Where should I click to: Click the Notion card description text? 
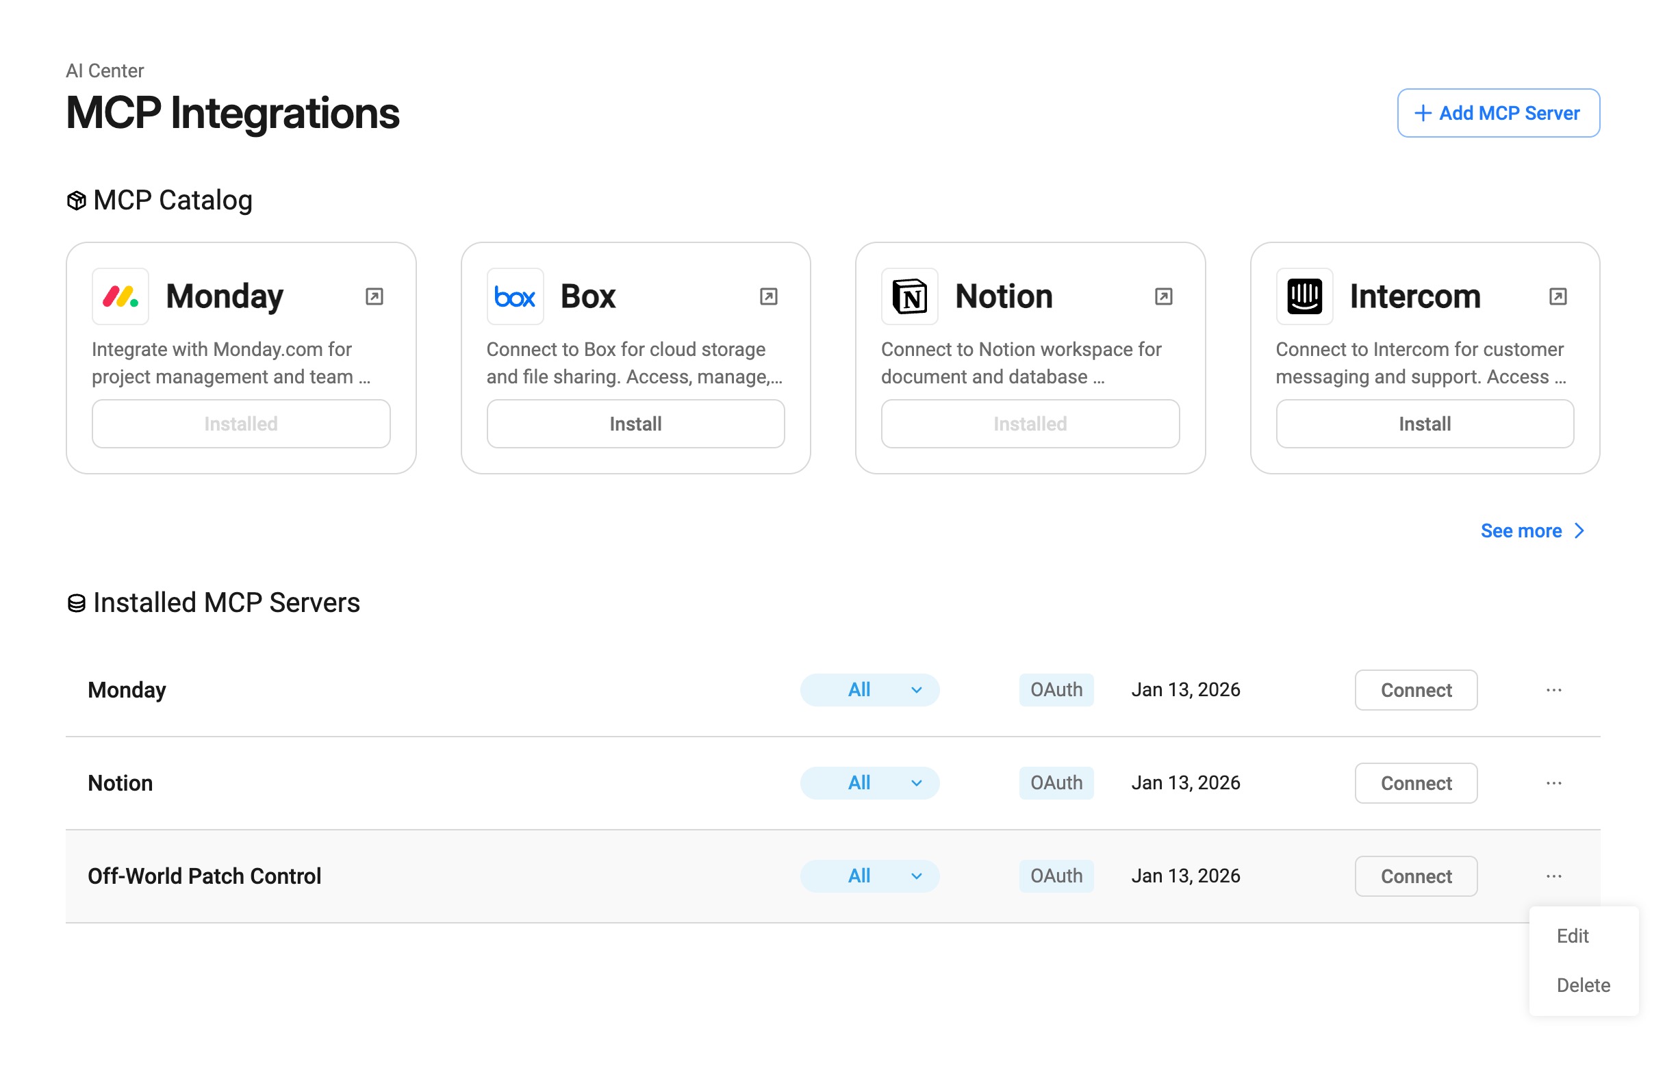click(x=1021, y=363)
